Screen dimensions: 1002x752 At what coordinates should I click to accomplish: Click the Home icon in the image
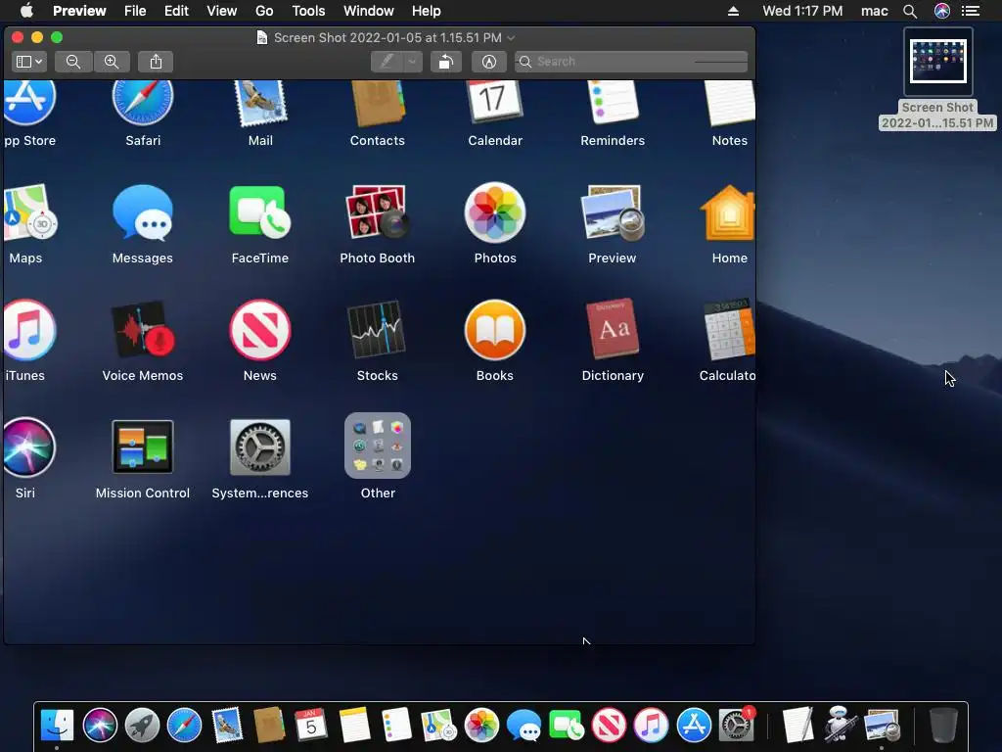tap(728, 213)
